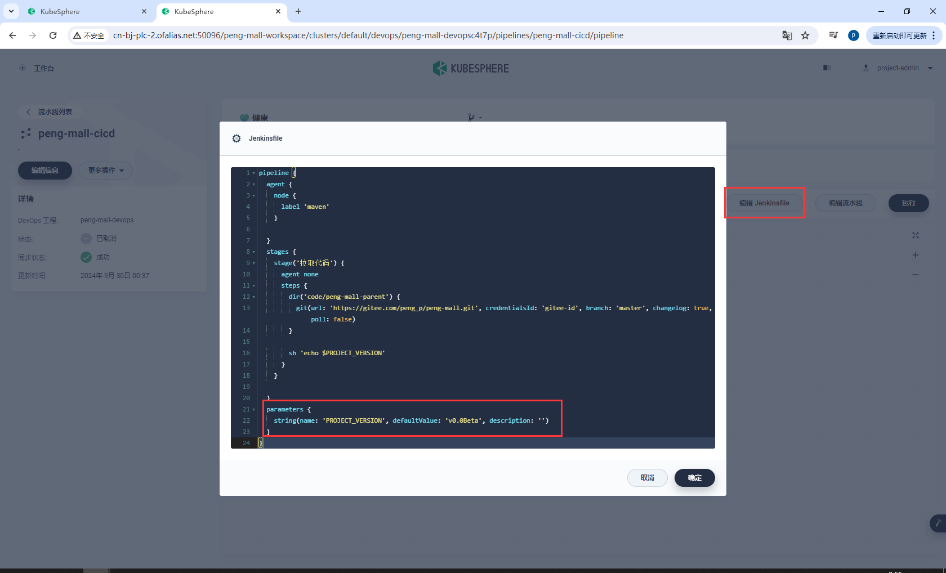Collapse the stages block fold arrow on line 8
946x573 pixels.
click(x=254, y=252)
